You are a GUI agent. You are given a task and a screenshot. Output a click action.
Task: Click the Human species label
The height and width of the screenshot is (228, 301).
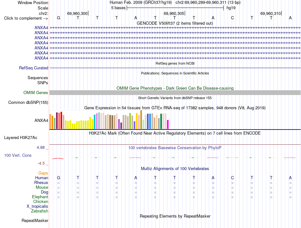point(42,178)
